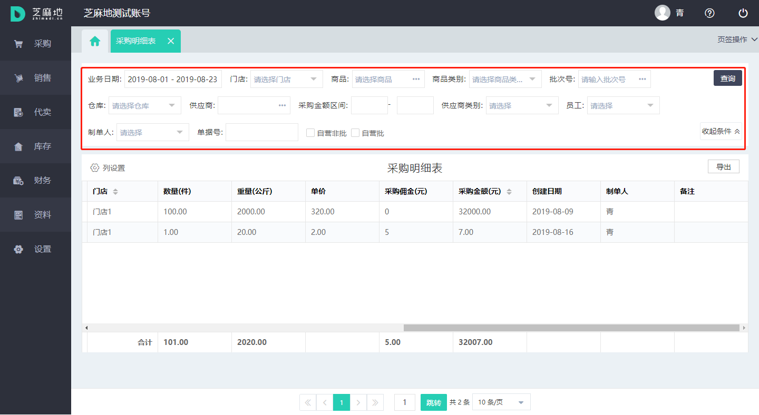Go to previous page arrow

tap(325, 402)
